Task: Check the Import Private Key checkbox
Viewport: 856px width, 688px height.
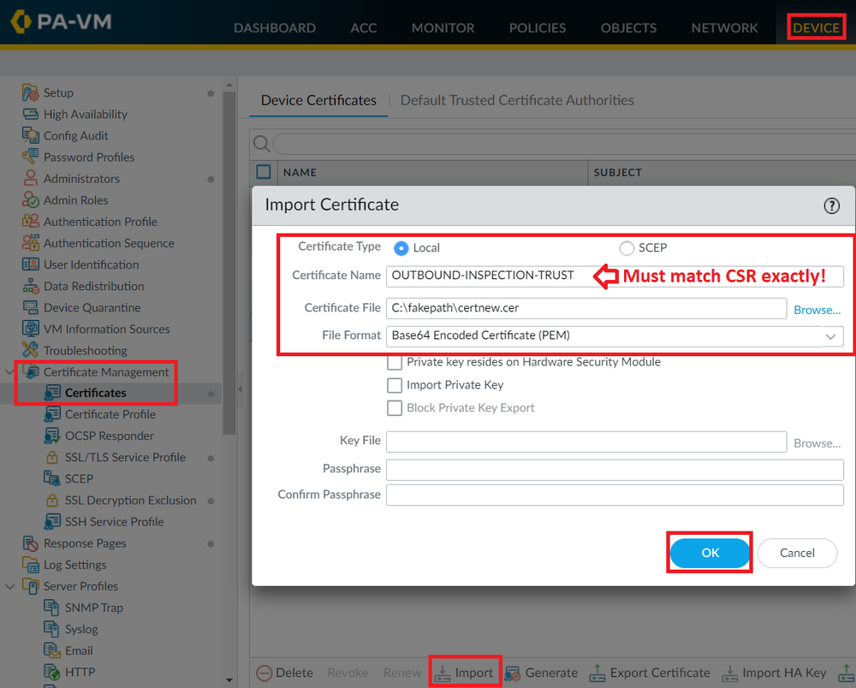Action: [x=395, y=384]
